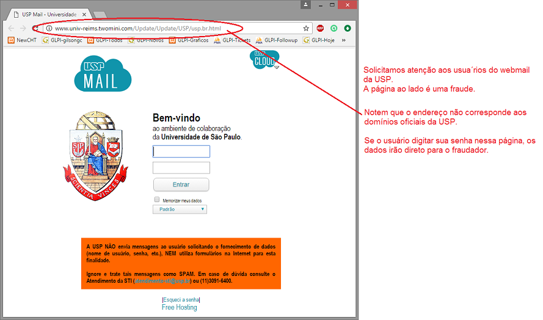This screenshot has width=543, height=320.
Task: Open site info icon in address bar
Action: (49, 29)
